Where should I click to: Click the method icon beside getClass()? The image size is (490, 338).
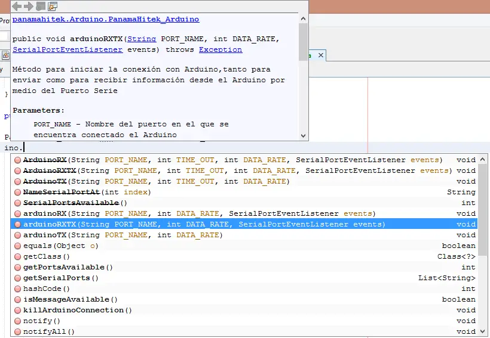point(17,256)
